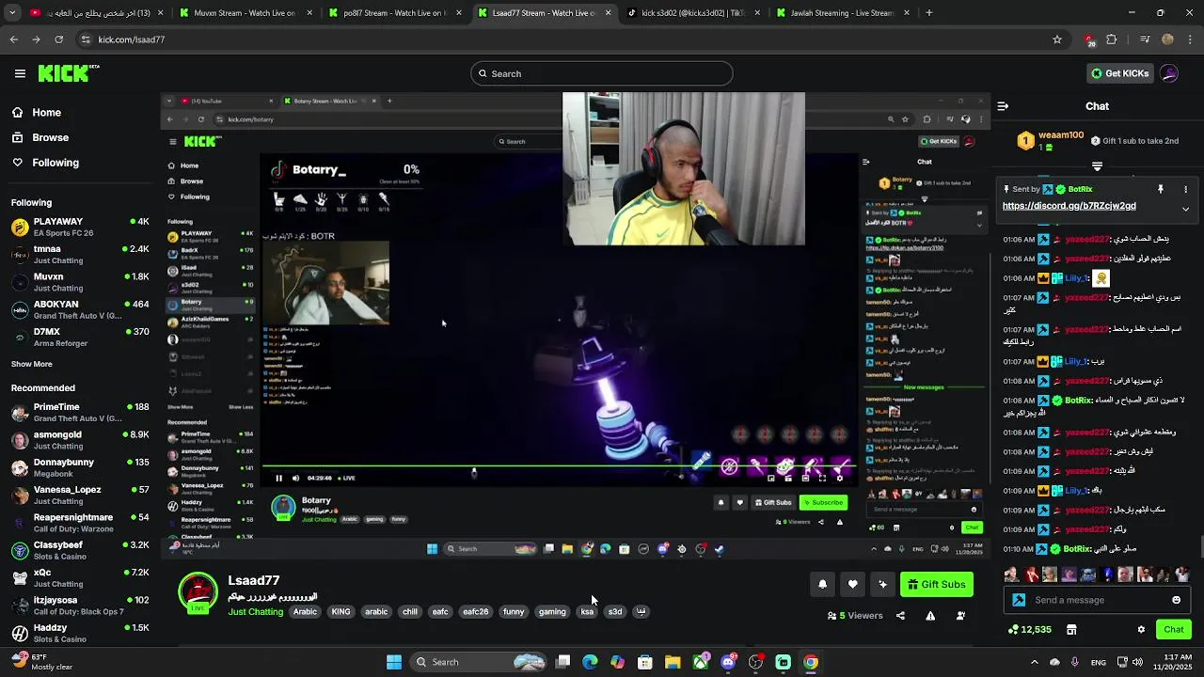Open pinned message three-dot options

click(x=1186, y=189)
